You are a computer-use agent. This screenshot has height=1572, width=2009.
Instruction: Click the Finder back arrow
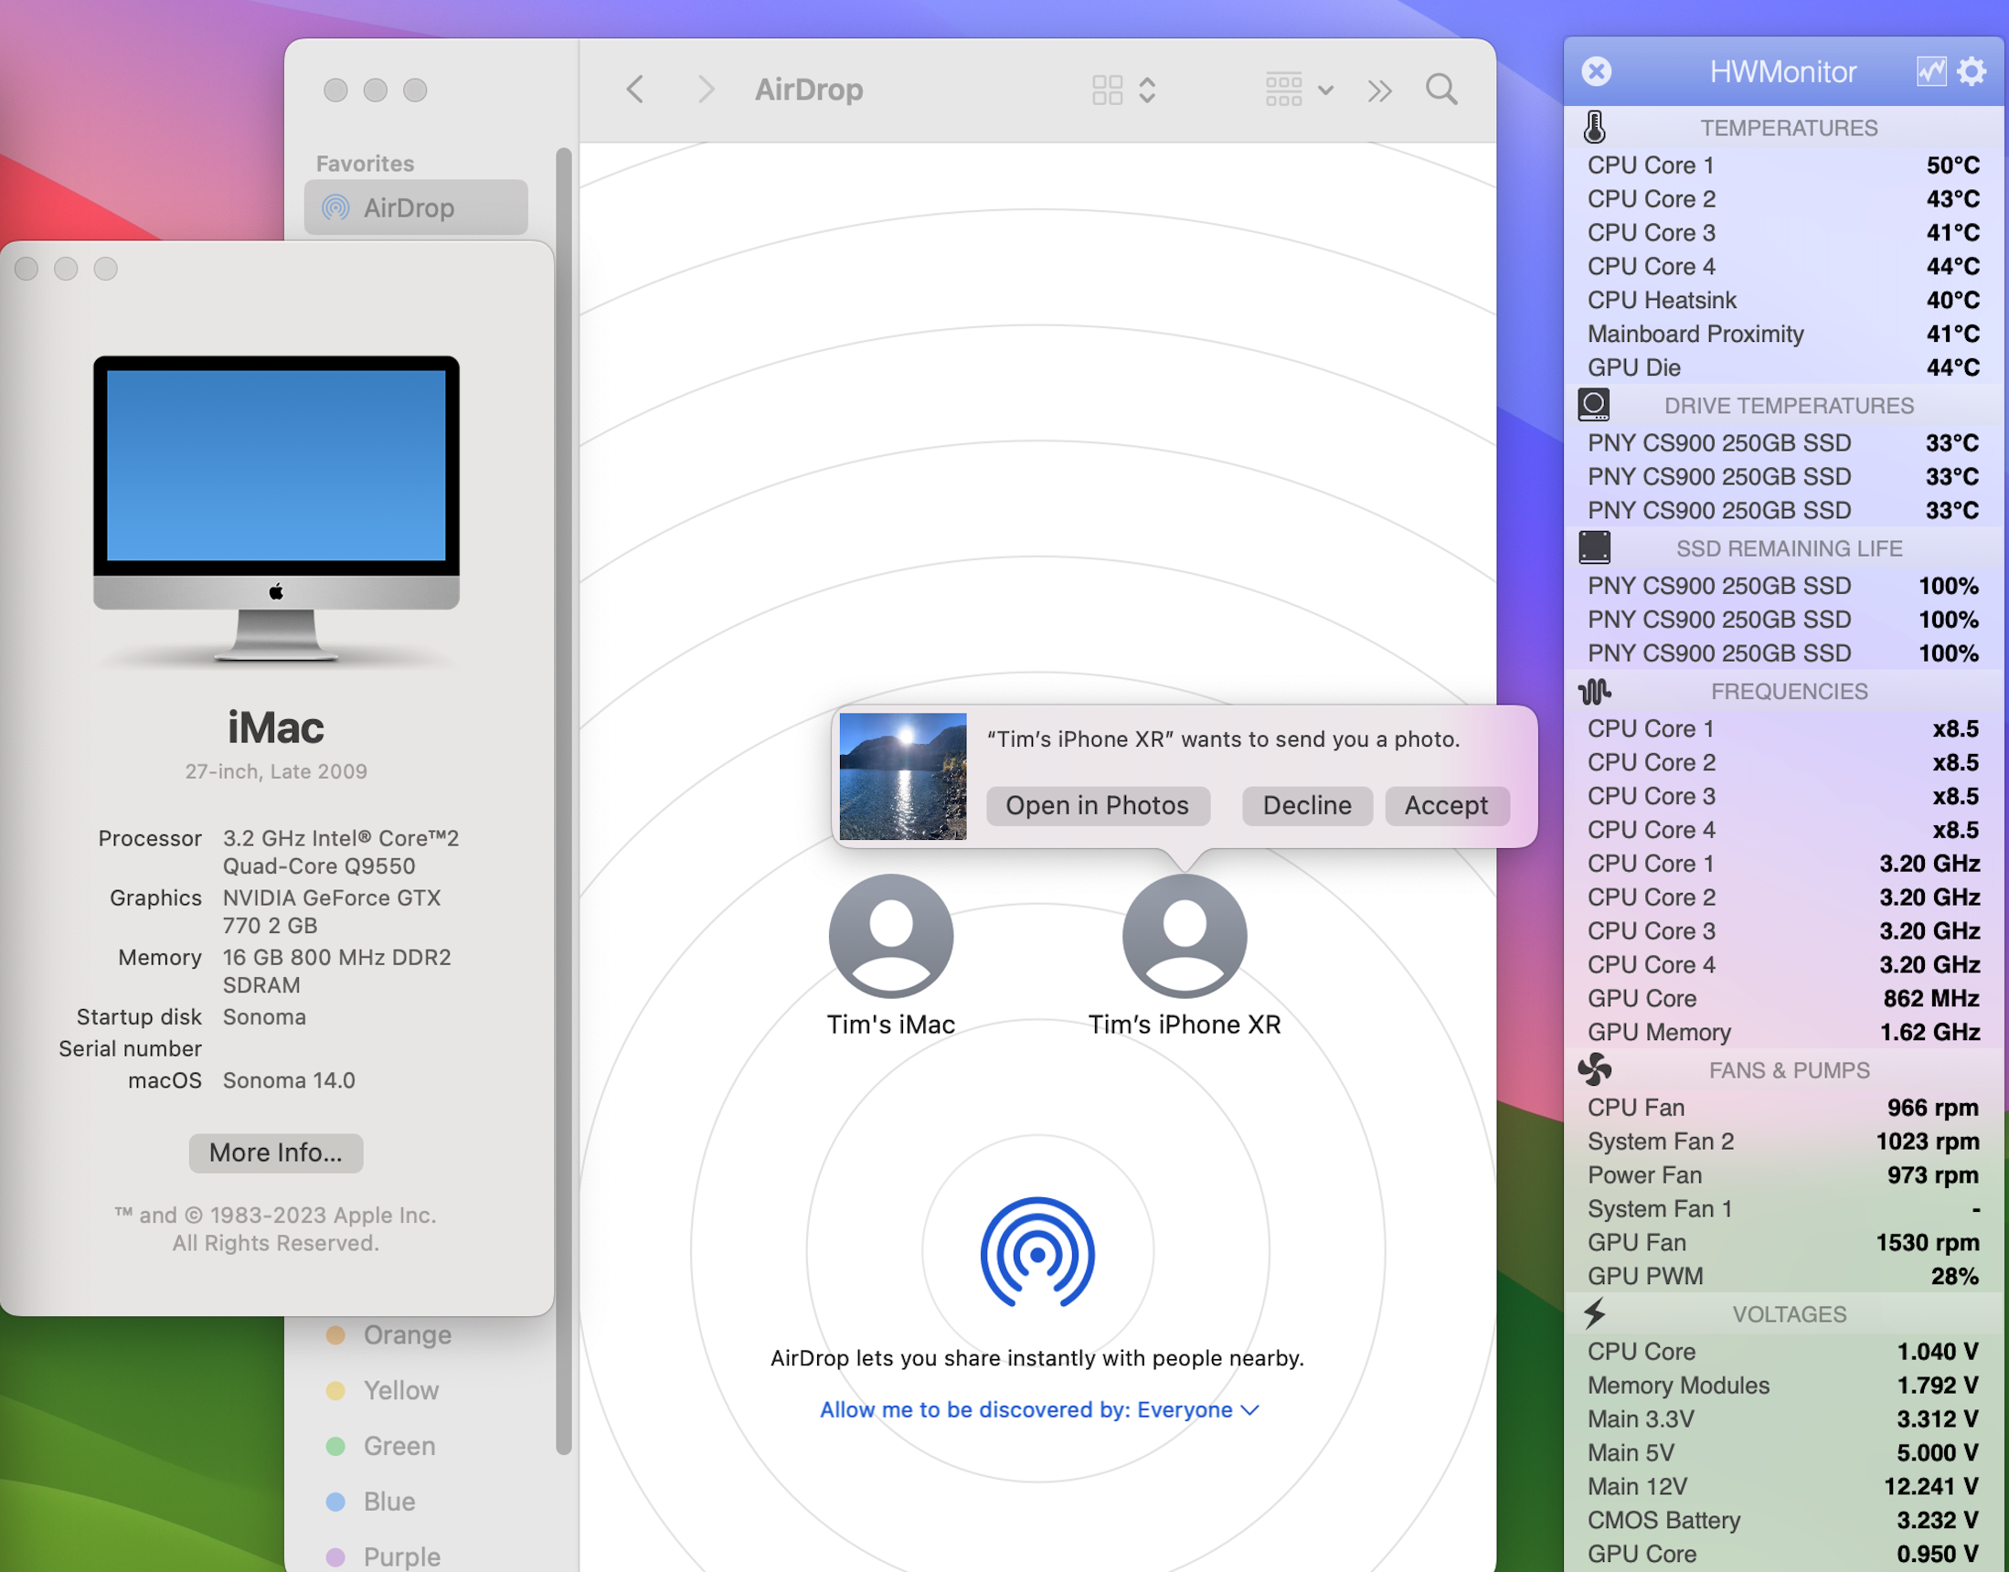(634, 90)
